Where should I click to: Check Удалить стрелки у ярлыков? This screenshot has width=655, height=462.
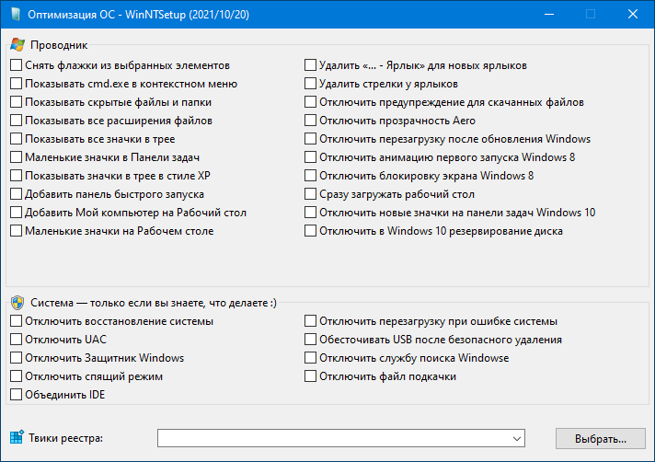coord(310,84)
